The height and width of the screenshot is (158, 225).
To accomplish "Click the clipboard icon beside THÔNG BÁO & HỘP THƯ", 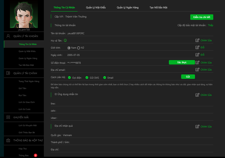I will 8,140.
